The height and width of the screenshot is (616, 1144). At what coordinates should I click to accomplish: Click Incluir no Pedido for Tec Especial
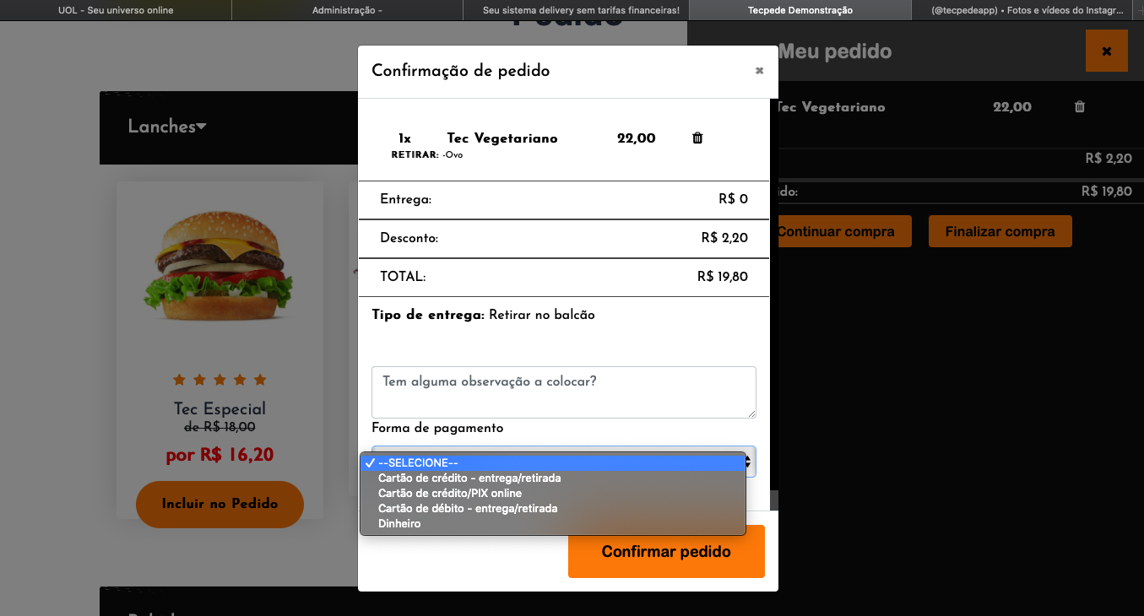[220, 504]
